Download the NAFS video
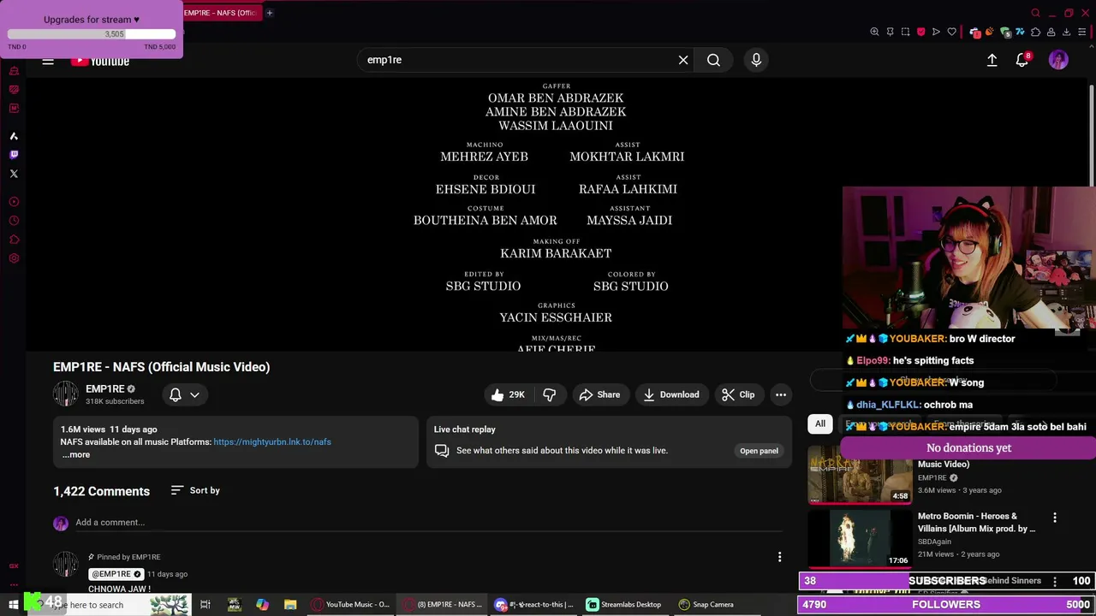Image resolution: width=1096 pixels, height=616 pixels. tap(671, 394)
